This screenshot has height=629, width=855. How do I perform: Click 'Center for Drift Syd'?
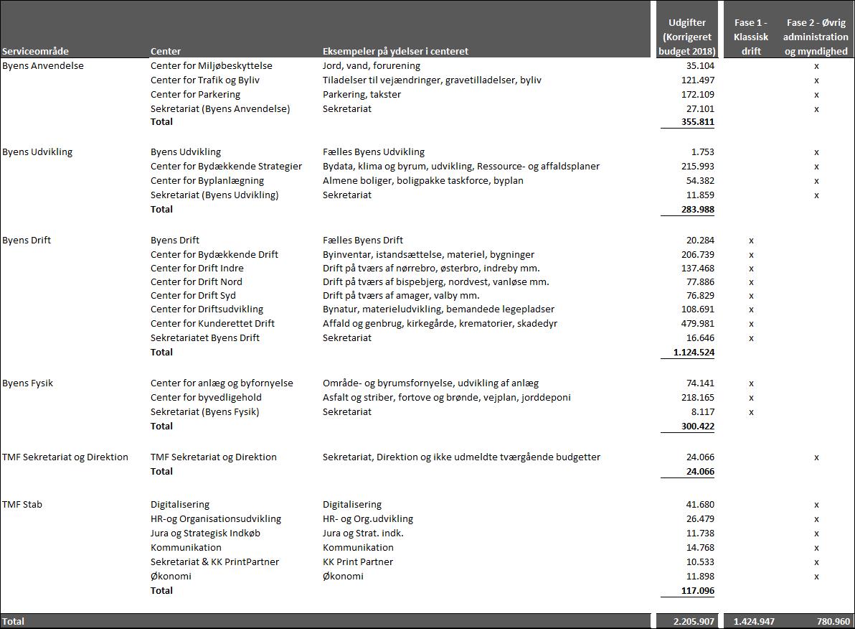(x=193, y=295)
